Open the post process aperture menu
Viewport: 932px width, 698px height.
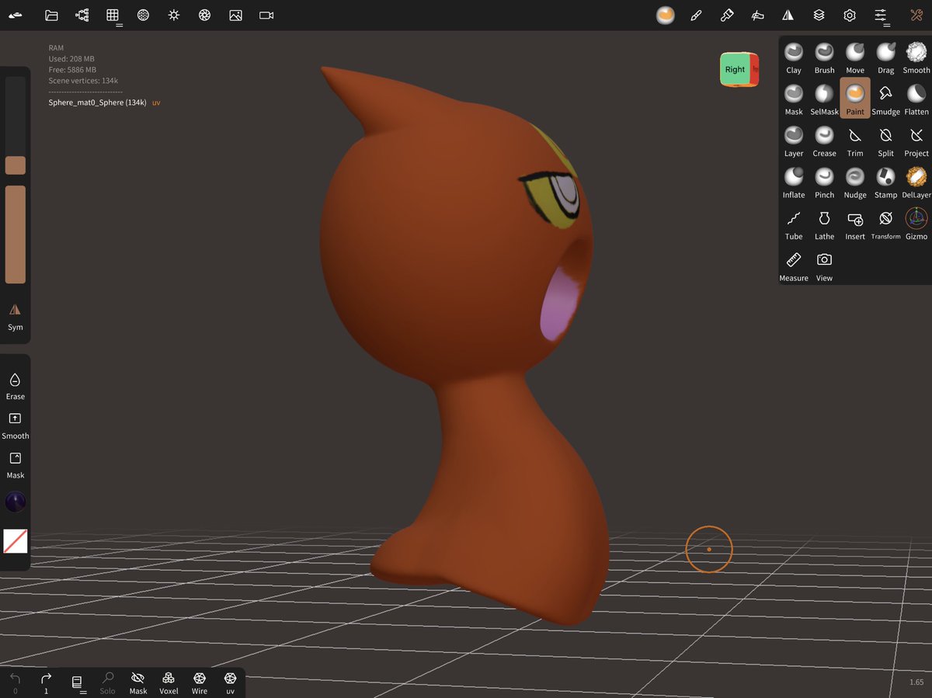204,15
